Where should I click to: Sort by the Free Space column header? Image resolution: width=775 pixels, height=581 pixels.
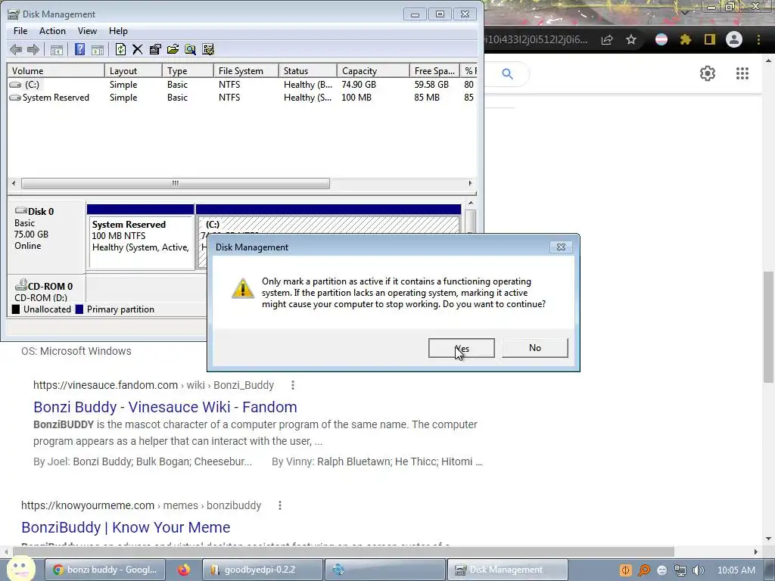click(x=434, y=70)
